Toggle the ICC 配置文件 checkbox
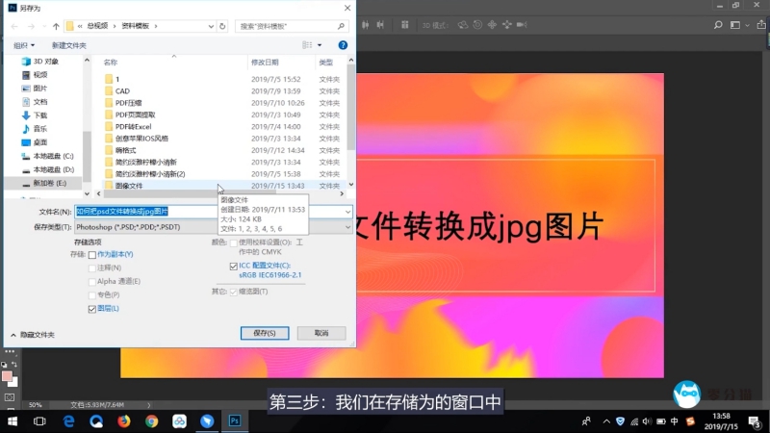 point(234,266)
